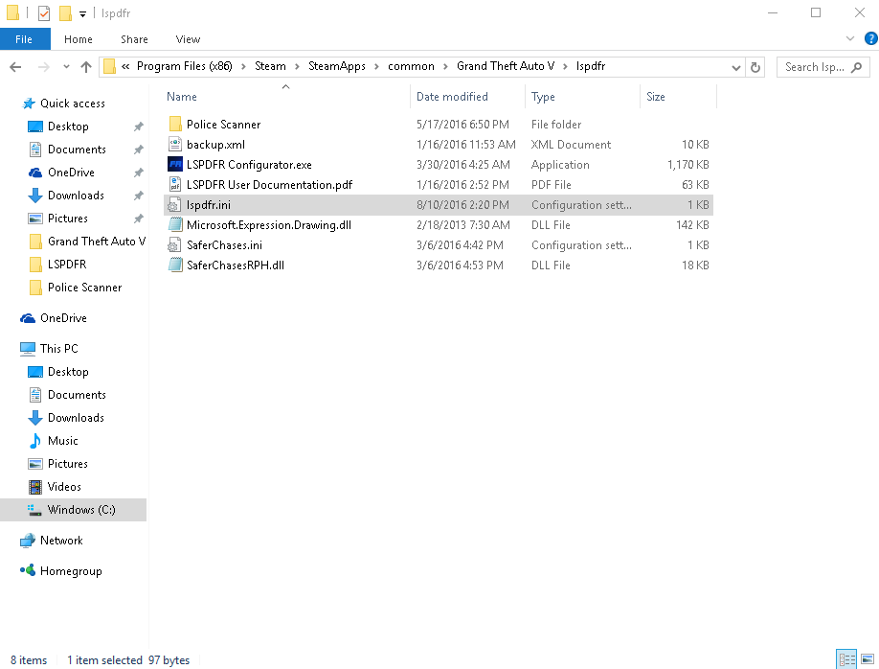Select the LSPDFR User Documentation.pdf icon
Image resolution: width=879 pixels, height=669 pixels.
point(175,185)
